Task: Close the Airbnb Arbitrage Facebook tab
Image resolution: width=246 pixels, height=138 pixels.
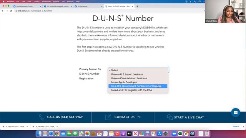Action: pos(71,7)
